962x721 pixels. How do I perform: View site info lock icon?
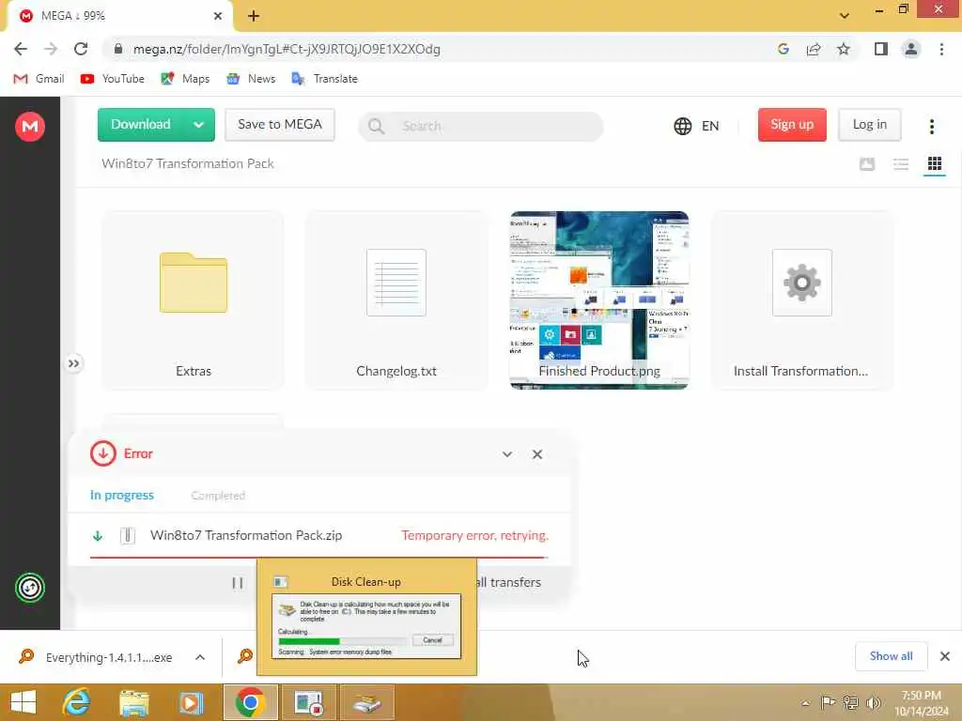click(118, 49)
